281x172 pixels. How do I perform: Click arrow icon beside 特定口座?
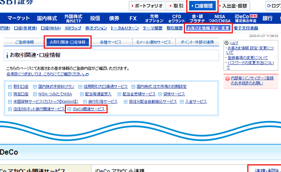(10, 94)
